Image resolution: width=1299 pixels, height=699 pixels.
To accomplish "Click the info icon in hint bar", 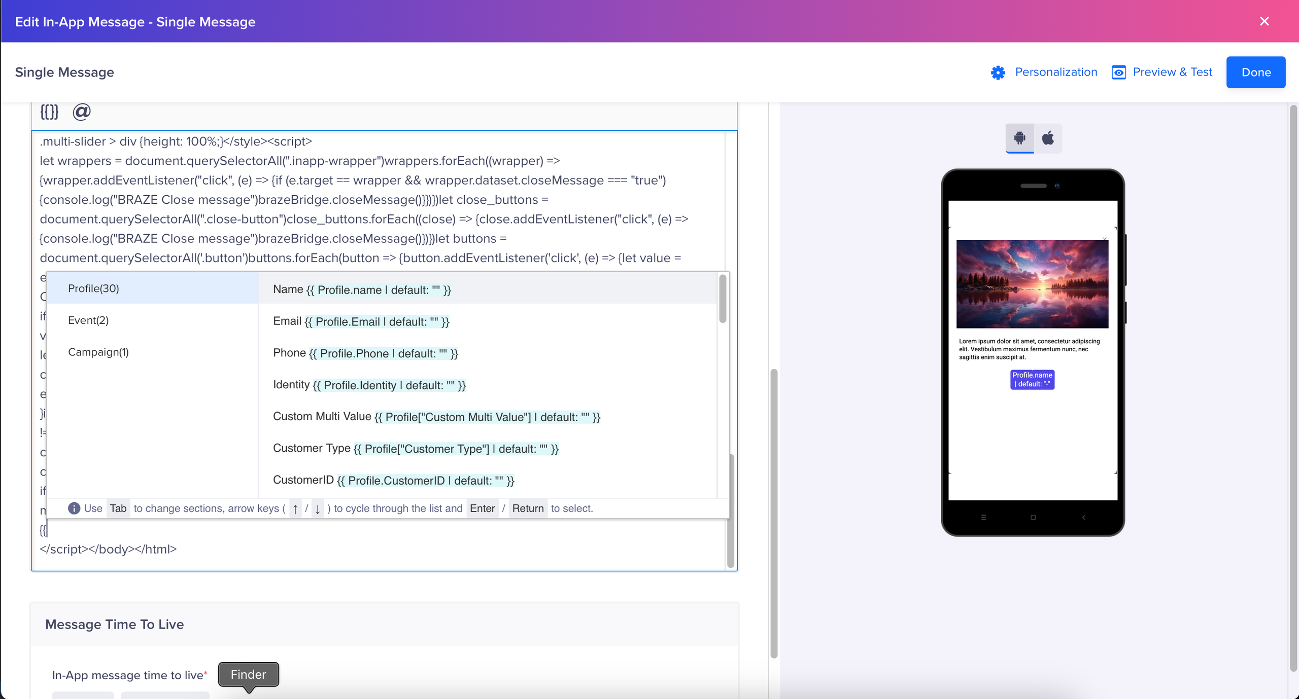I will point(74,508).
